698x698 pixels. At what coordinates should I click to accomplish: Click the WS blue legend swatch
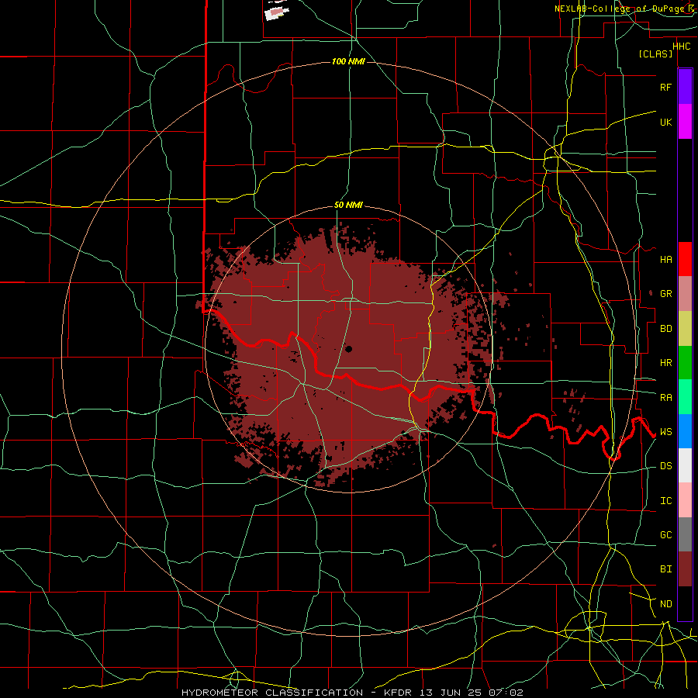(x=685, y=431)
